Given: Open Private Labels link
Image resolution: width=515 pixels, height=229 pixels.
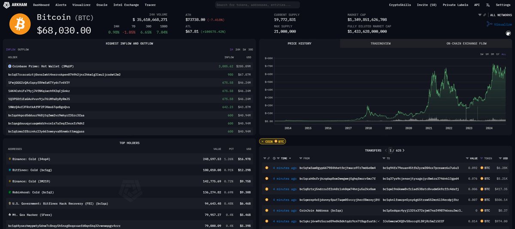Looking at the screenshot, I should click(455, 5).
